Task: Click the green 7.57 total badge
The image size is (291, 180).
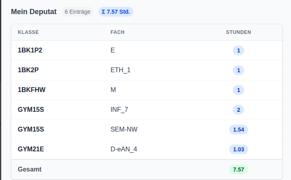Action: pos(238,170)
